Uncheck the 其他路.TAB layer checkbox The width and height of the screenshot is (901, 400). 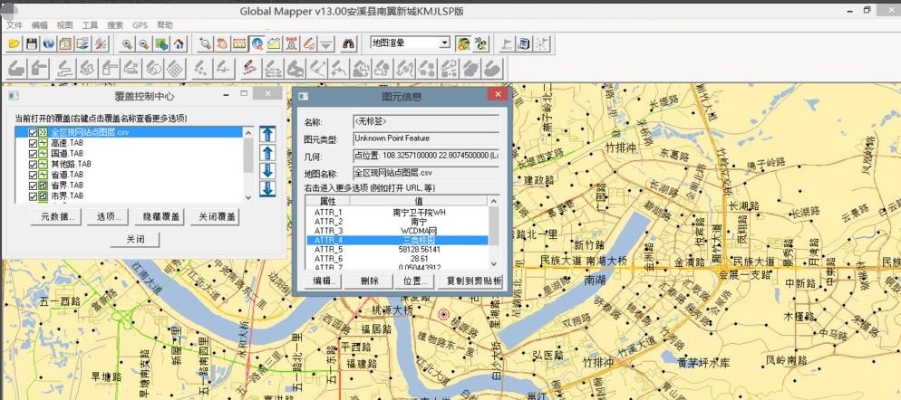(33, 164)
